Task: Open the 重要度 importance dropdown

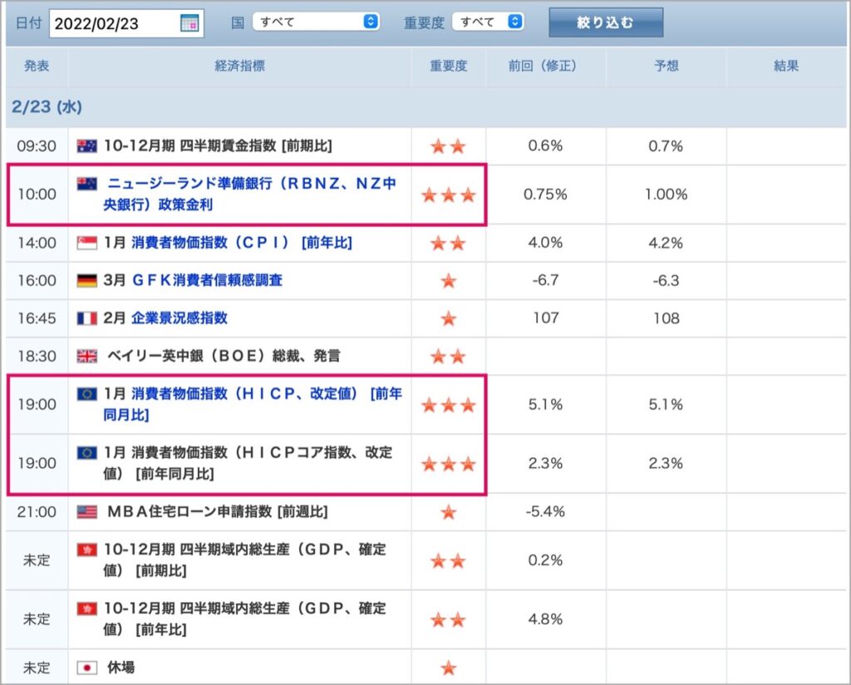Action: [488, 22]
